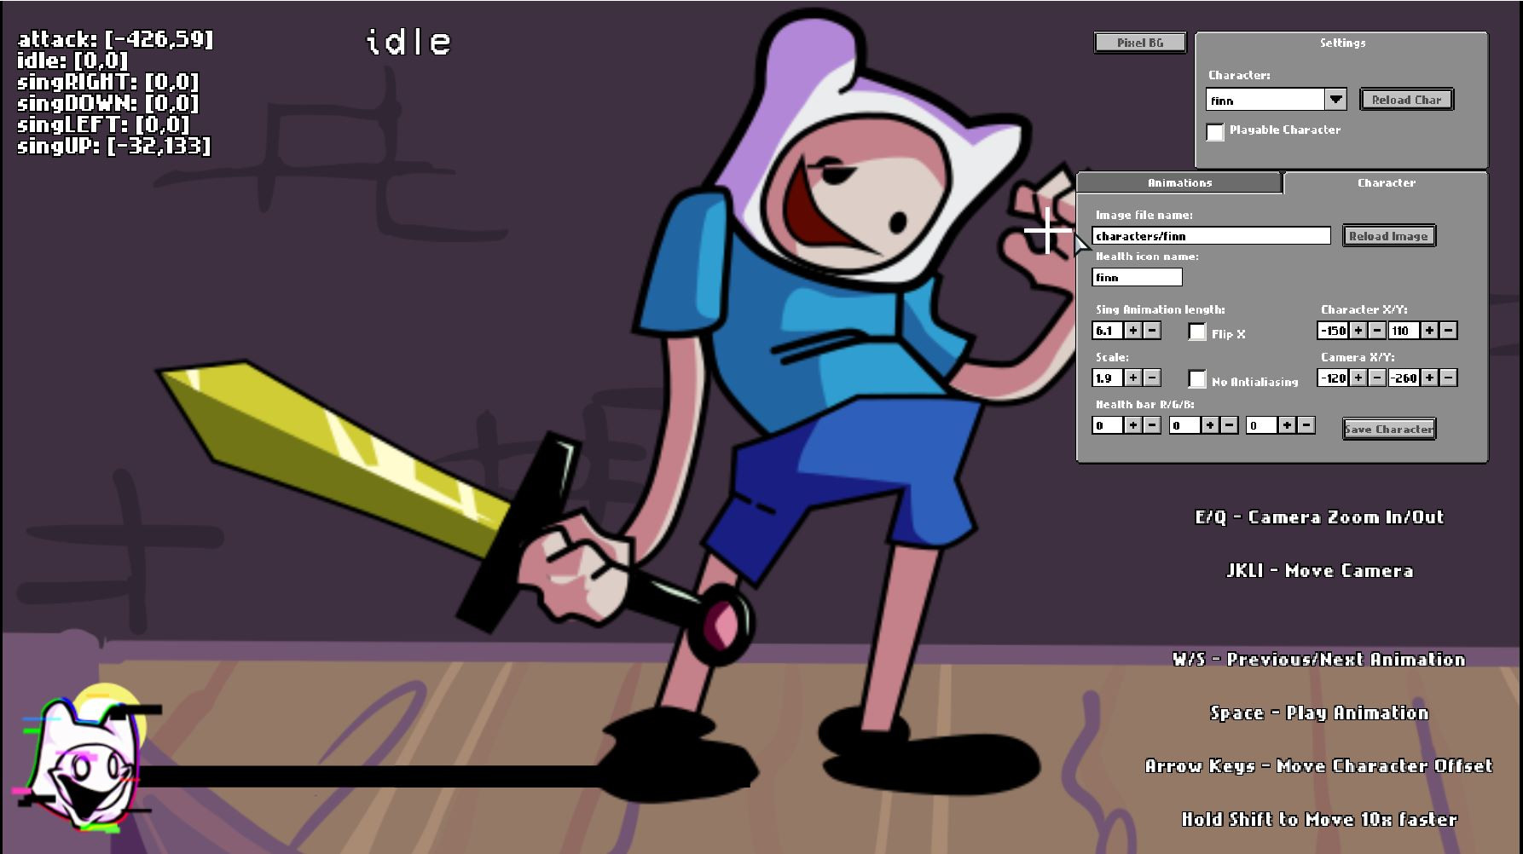Click the Scale value field
This screenshot has height=854, width=1523.
click(1106, 378)
